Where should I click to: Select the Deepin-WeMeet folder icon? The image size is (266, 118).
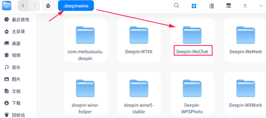(x=246, y=35)
